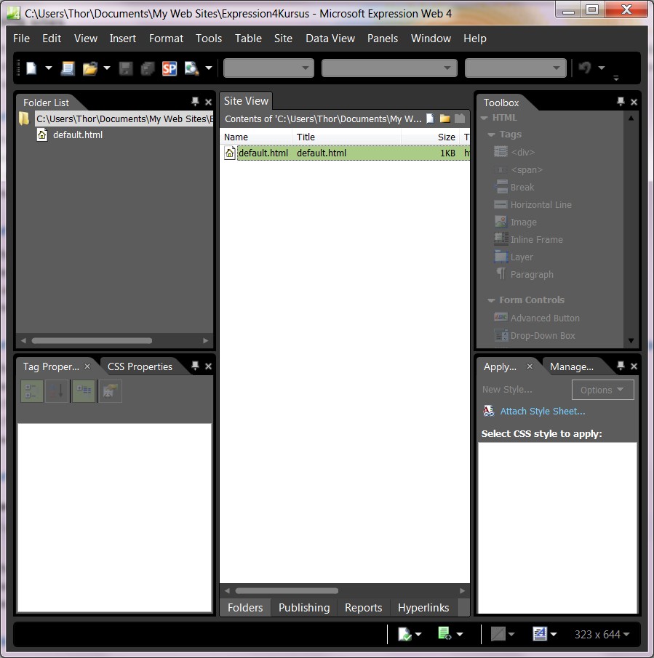Click the SuperPreview SP icon

point(170,68)
